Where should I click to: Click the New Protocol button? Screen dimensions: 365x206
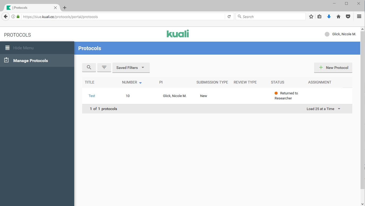tap(333, 68)
